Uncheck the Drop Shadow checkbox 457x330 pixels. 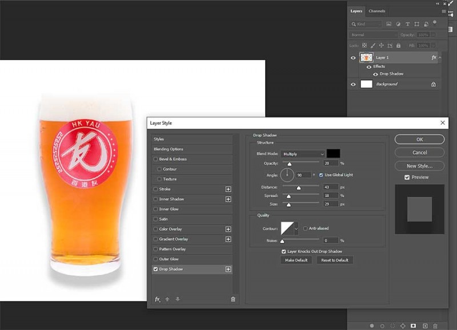tap(155, 269)
